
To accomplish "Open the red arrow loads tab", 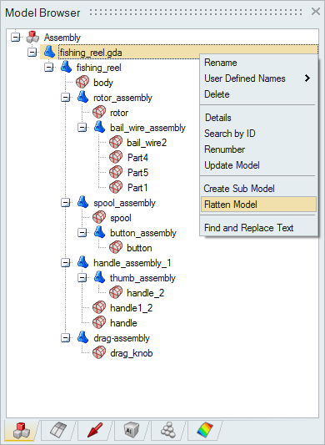I will coord(95,430).
